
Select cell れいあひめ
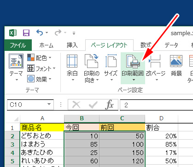pos(42,161)
